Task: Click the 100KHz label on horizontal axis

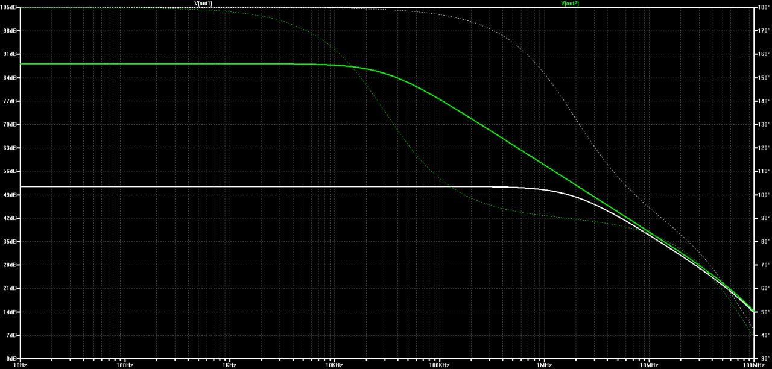Action: [x=439, y=365]
